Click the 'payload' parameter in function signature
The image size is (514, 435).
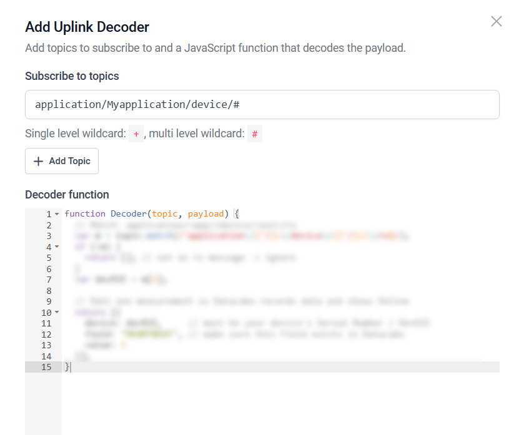[206, 214]
